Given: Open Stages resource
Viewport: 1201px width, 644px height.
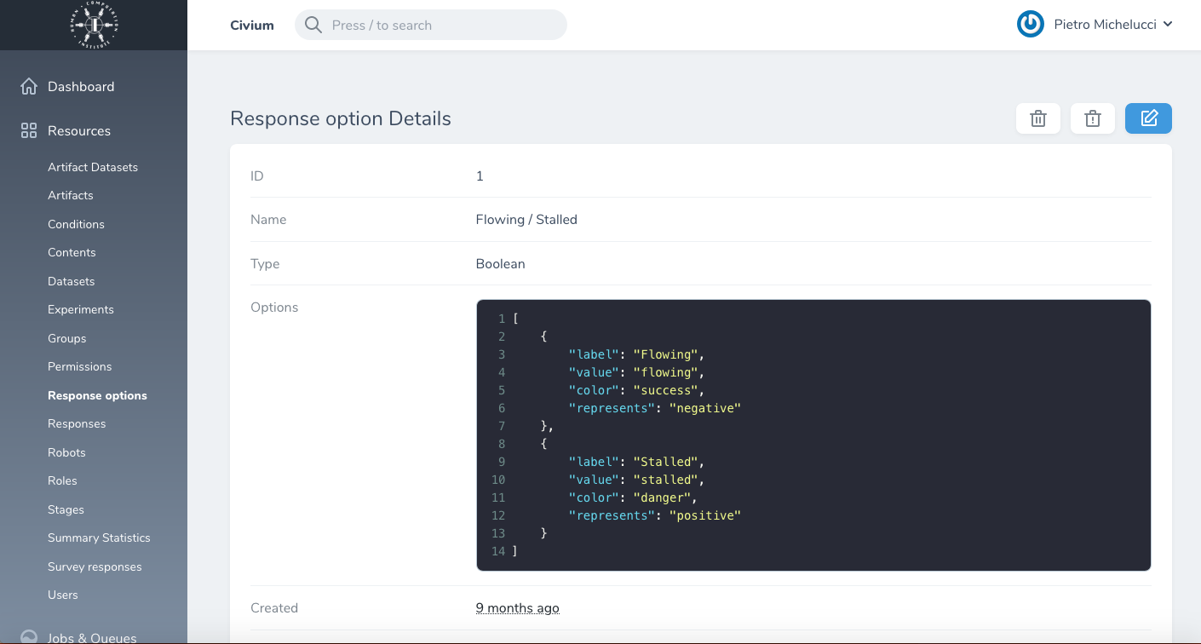Looking at the screenshot, I should click(66, 509).
